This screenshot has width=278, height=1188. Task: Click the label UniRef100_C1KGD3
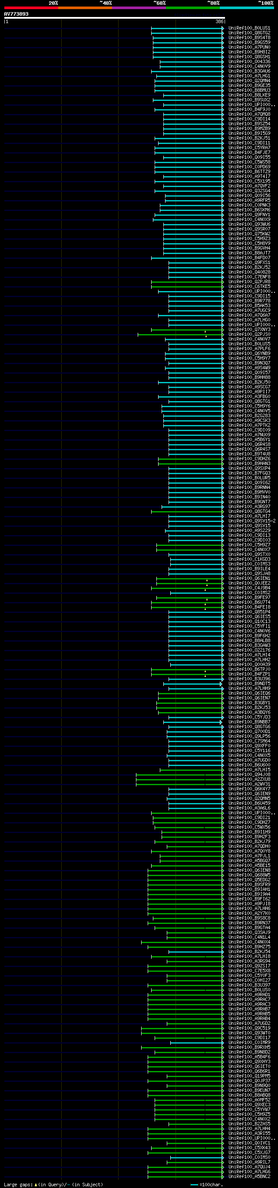pyautogui.click(x=249, y=559)
